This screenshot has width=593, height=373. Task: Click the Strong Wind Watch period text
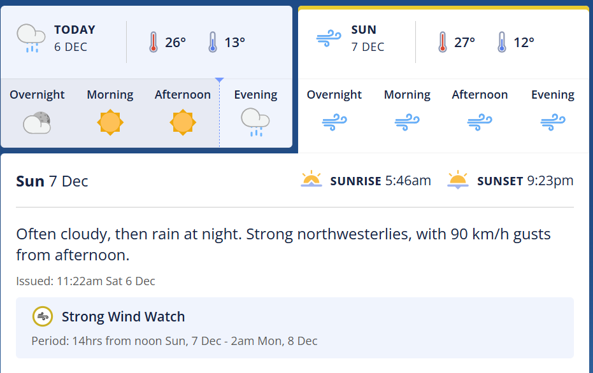175,341
